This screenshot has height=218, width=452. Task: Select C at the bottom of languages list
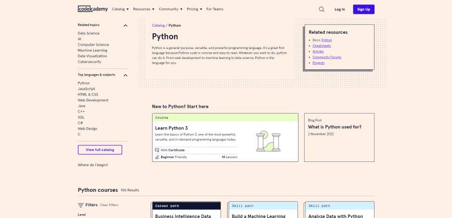point(79,134)
